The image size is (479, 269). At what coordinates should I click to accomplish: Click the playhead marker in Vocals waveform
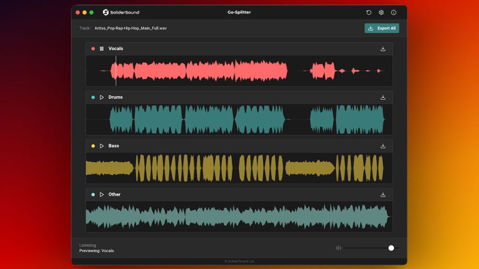point(116,71)
